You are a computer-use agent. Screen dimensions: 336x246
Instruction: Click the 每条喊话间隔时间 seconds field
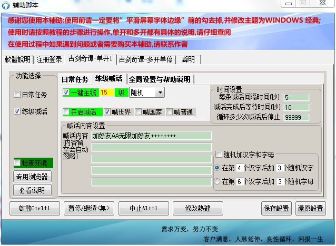click(x=297, y=97)
